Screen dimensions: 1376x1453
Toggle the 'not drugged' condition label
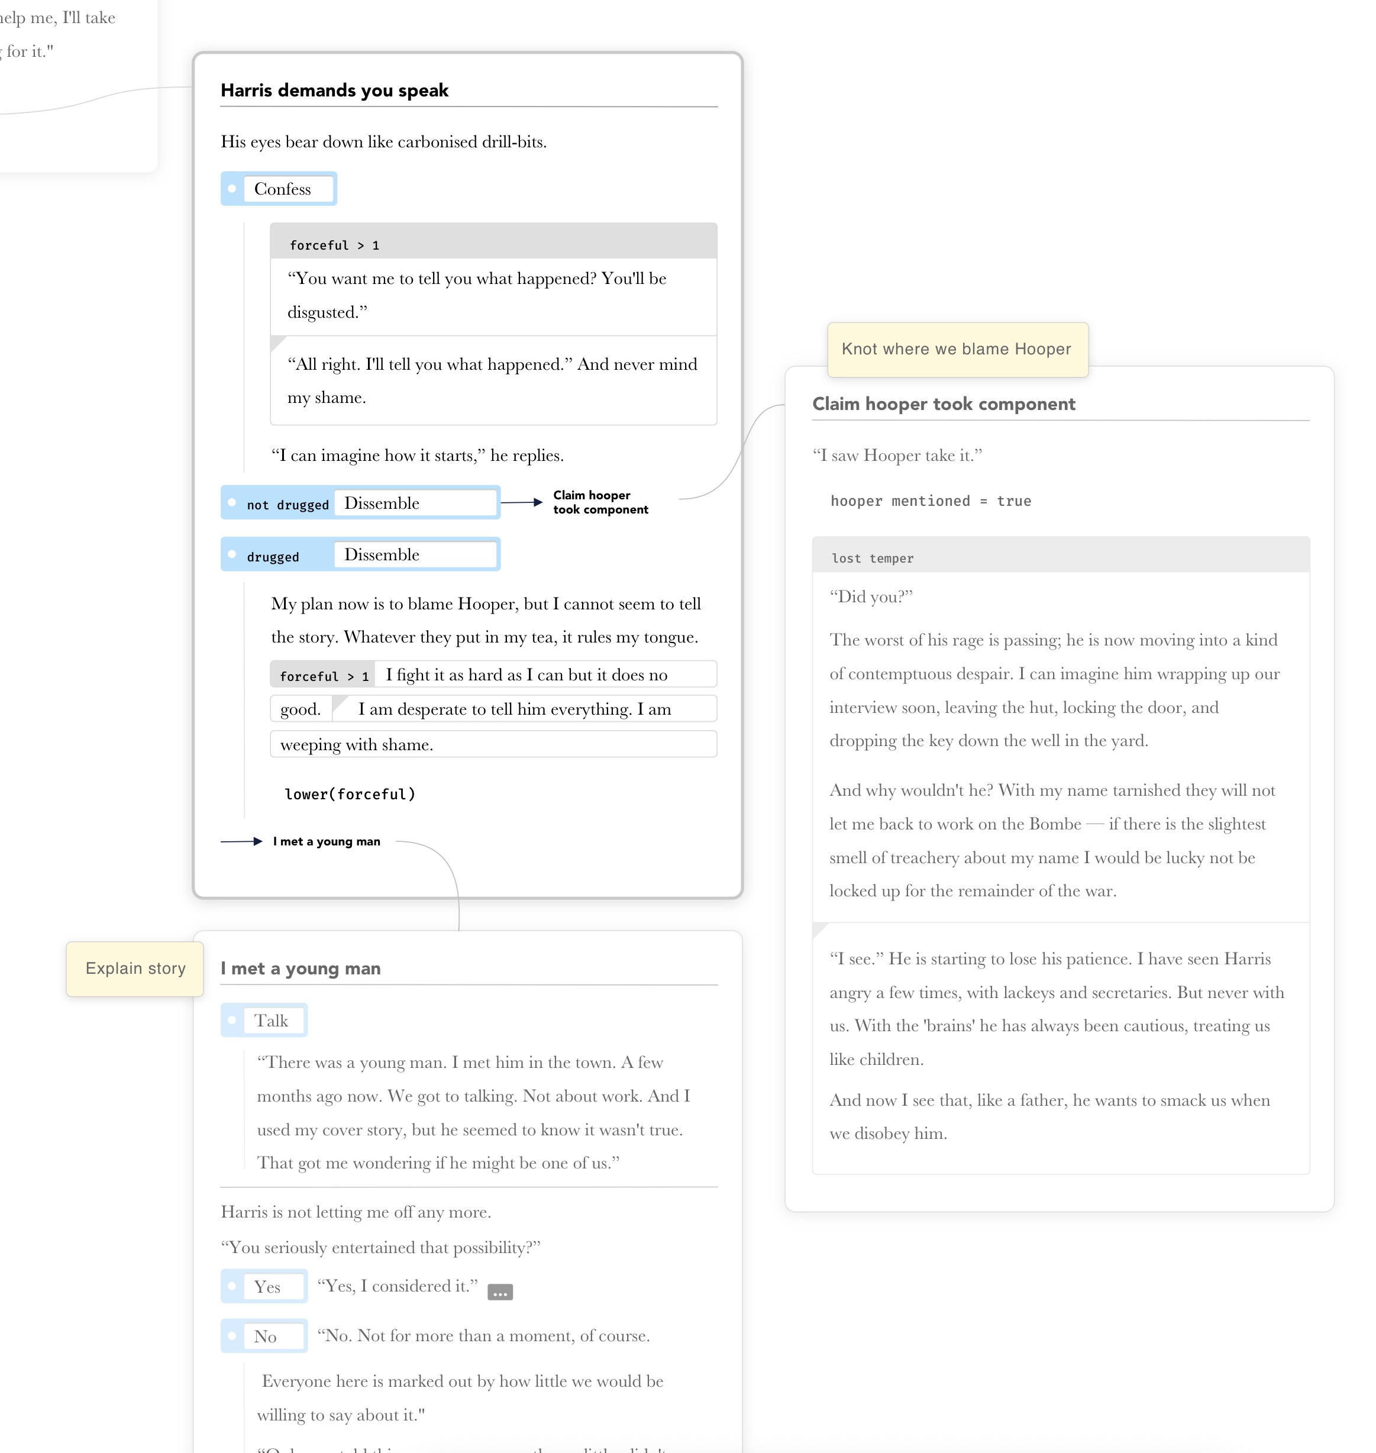(x=287, y=504)
